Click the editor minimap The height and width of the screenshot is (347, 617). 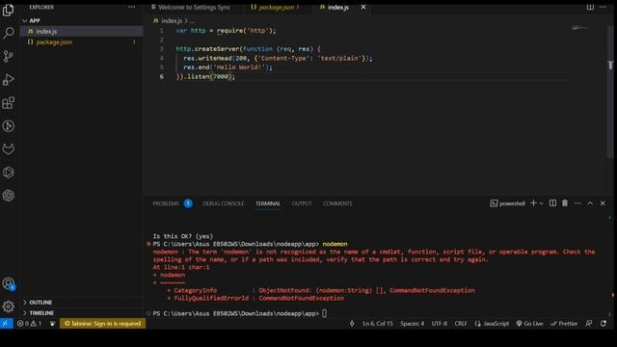point(580,28)
